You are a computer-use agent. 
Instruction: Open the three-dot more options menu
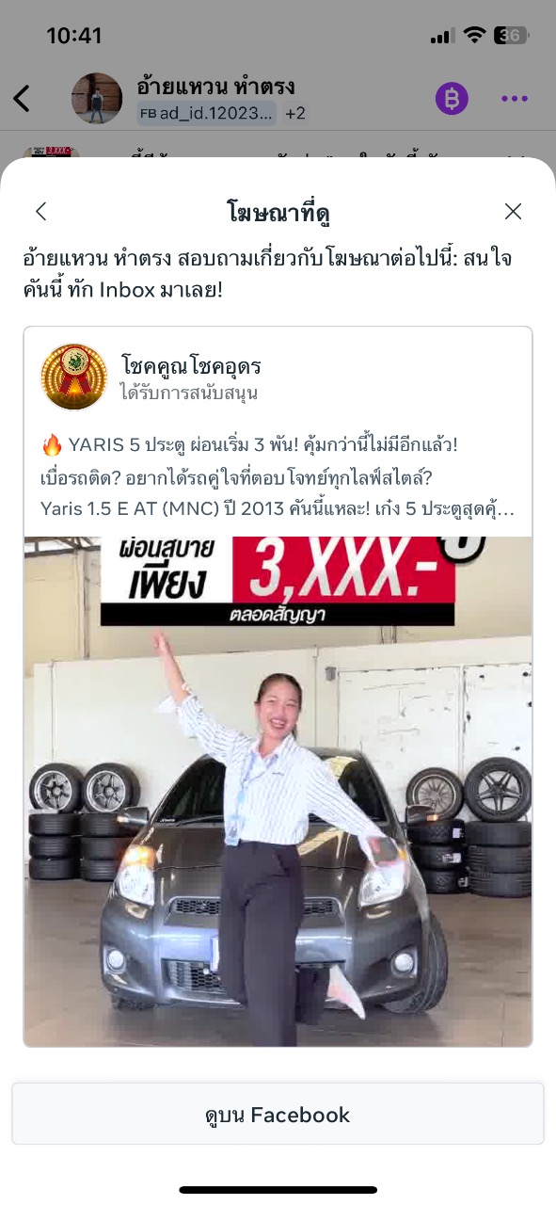[514, 98]
